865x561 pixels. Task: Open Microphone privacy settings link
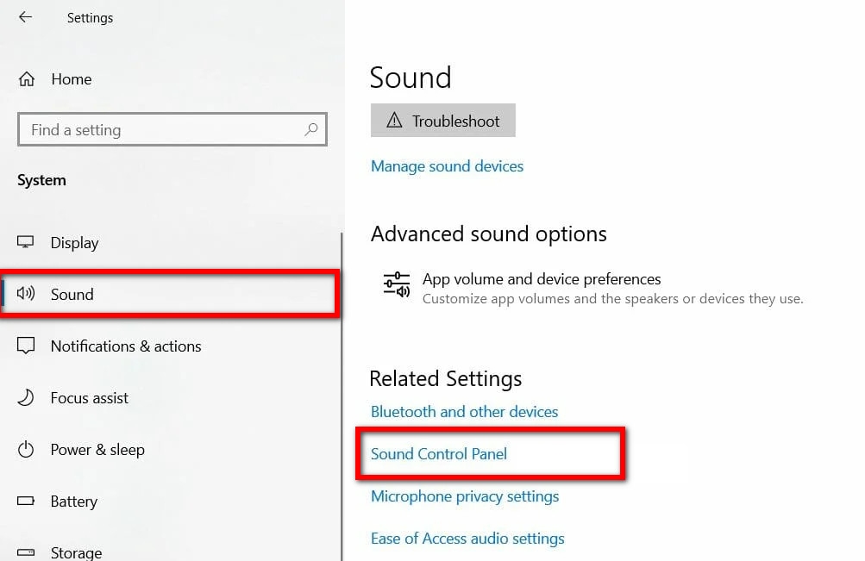[x=465, y=496]
